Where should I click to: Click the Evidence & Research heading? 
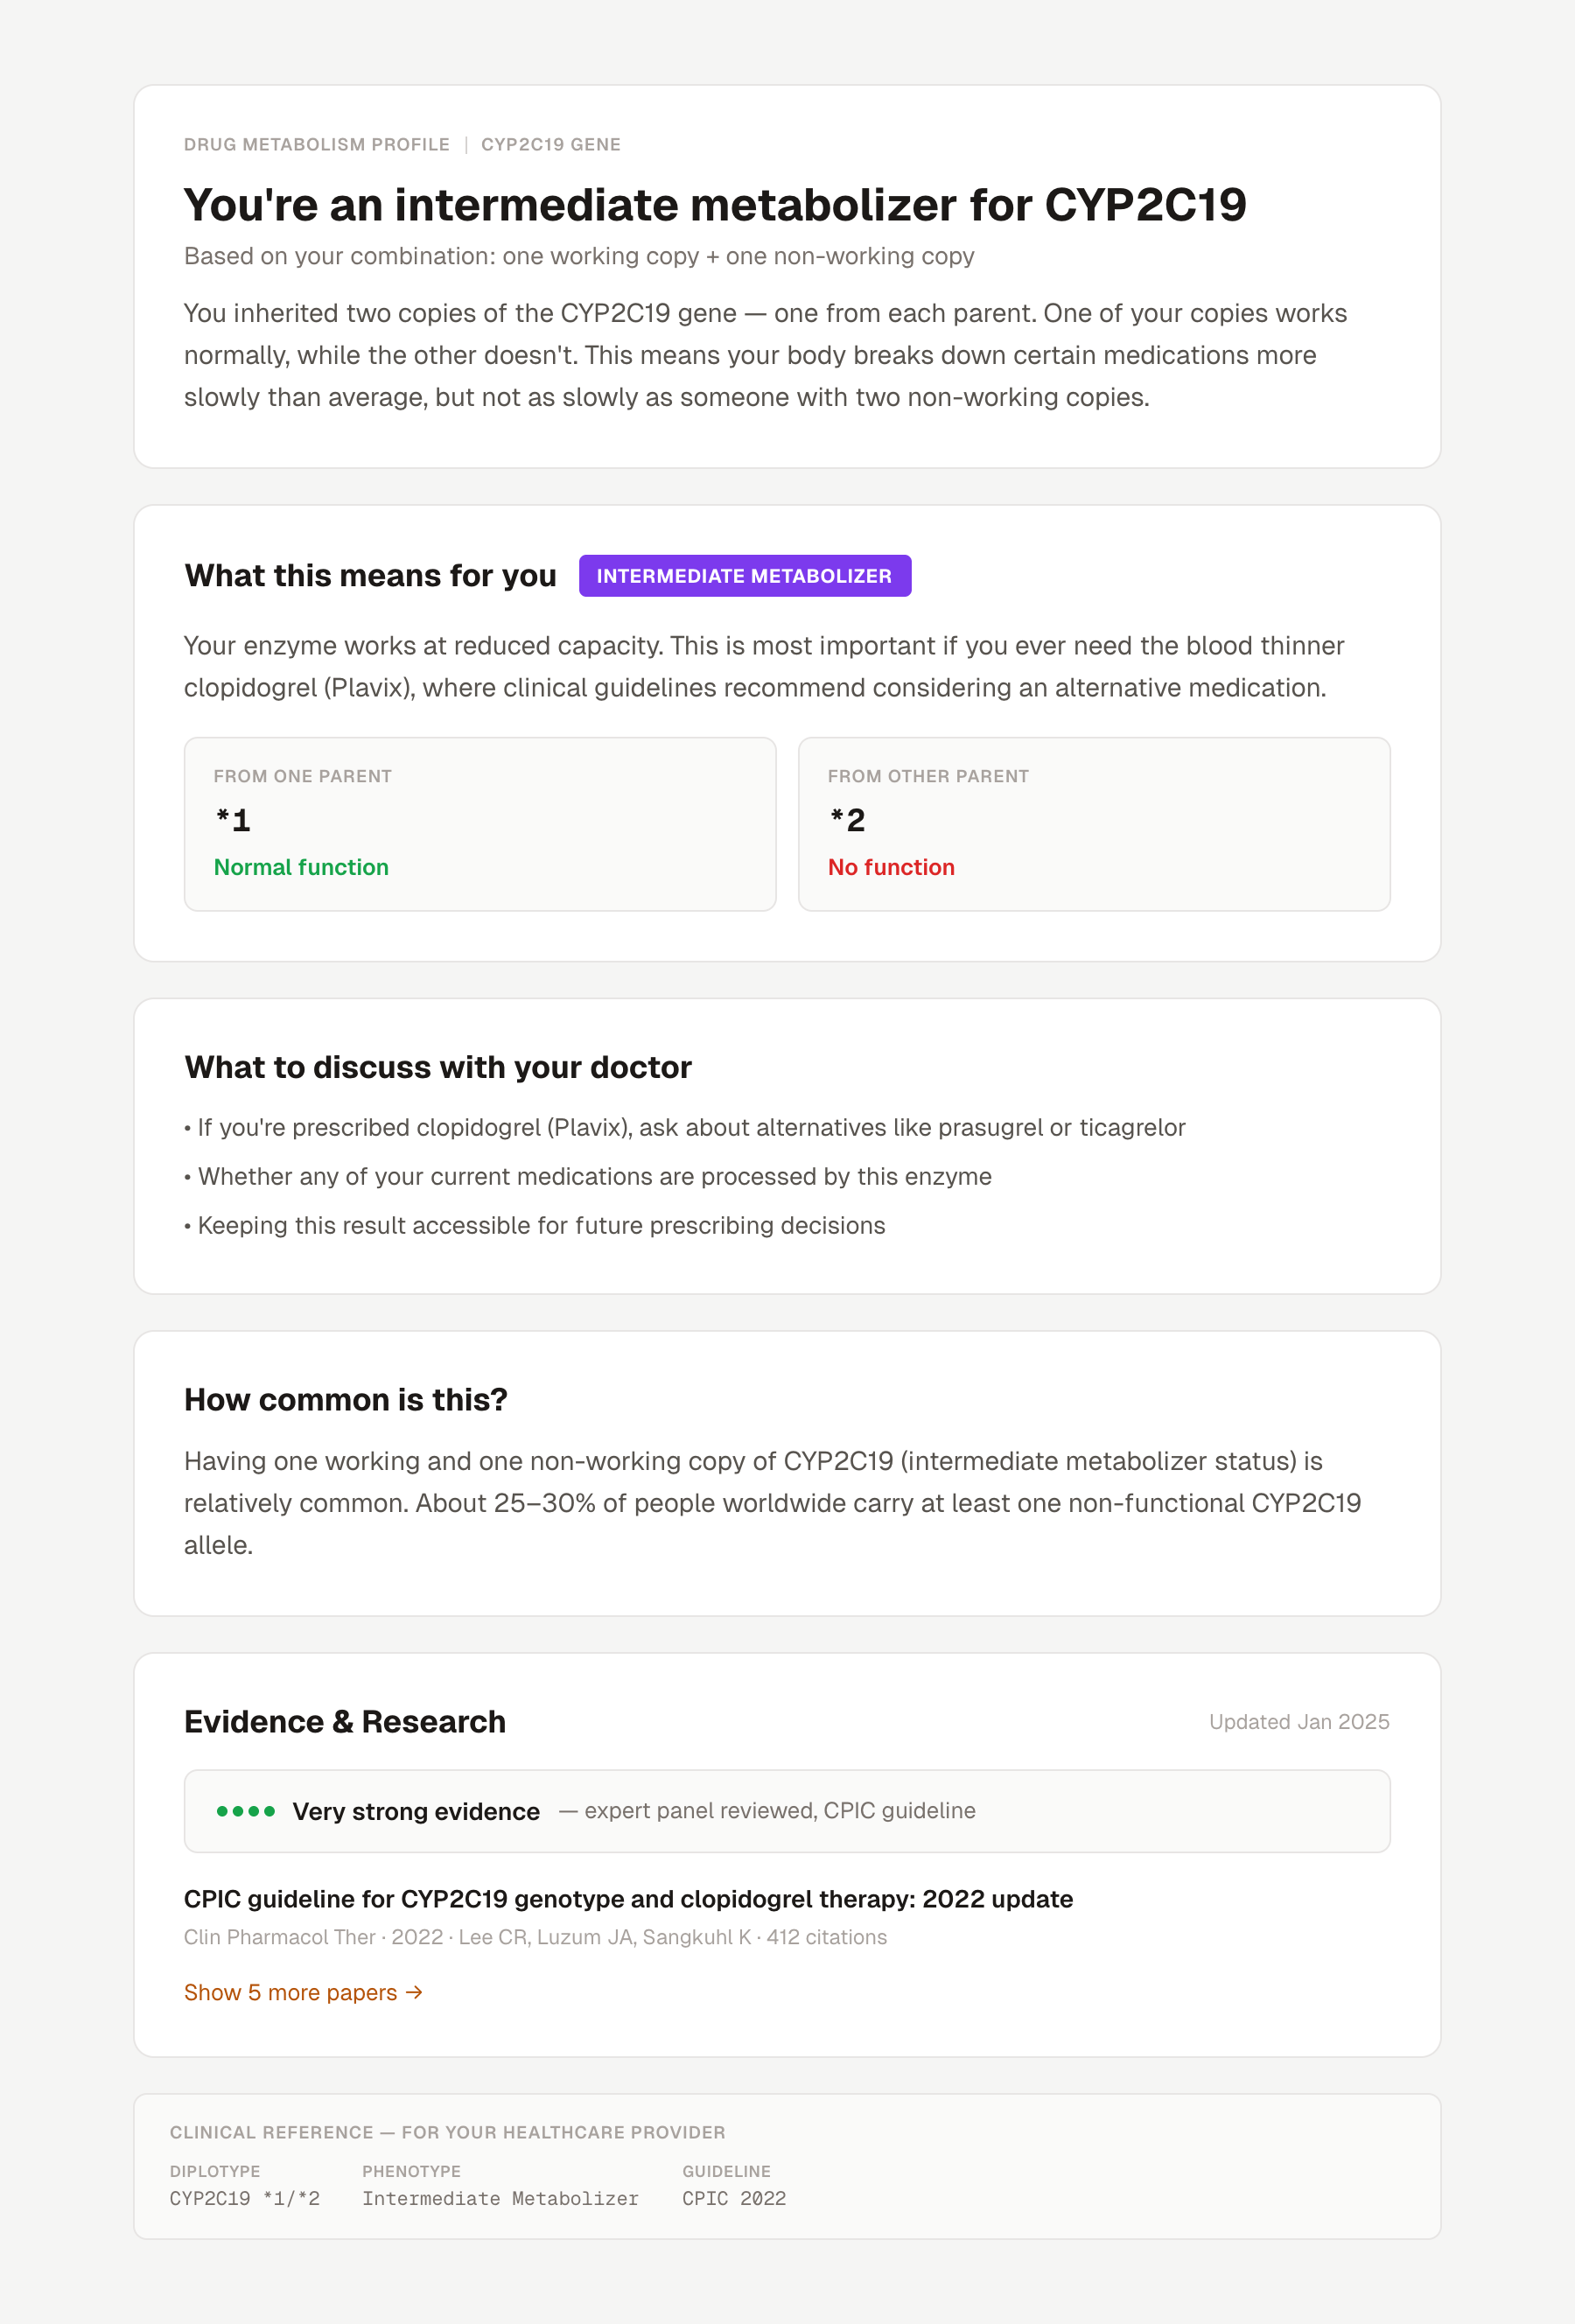[x=345, y=1722]
